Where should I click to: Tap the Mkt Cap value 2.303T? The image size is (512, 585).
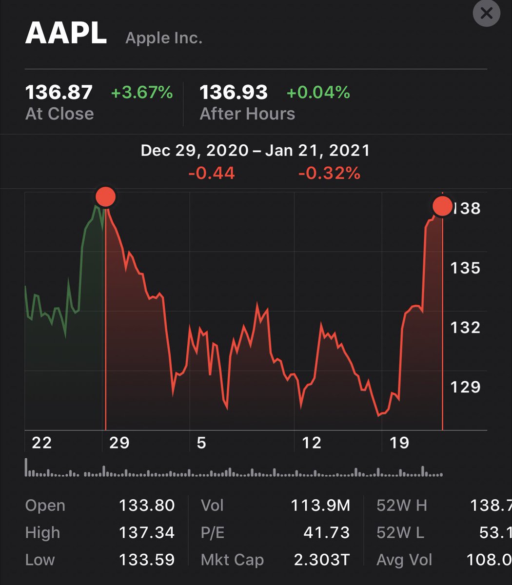click(322, 560)
